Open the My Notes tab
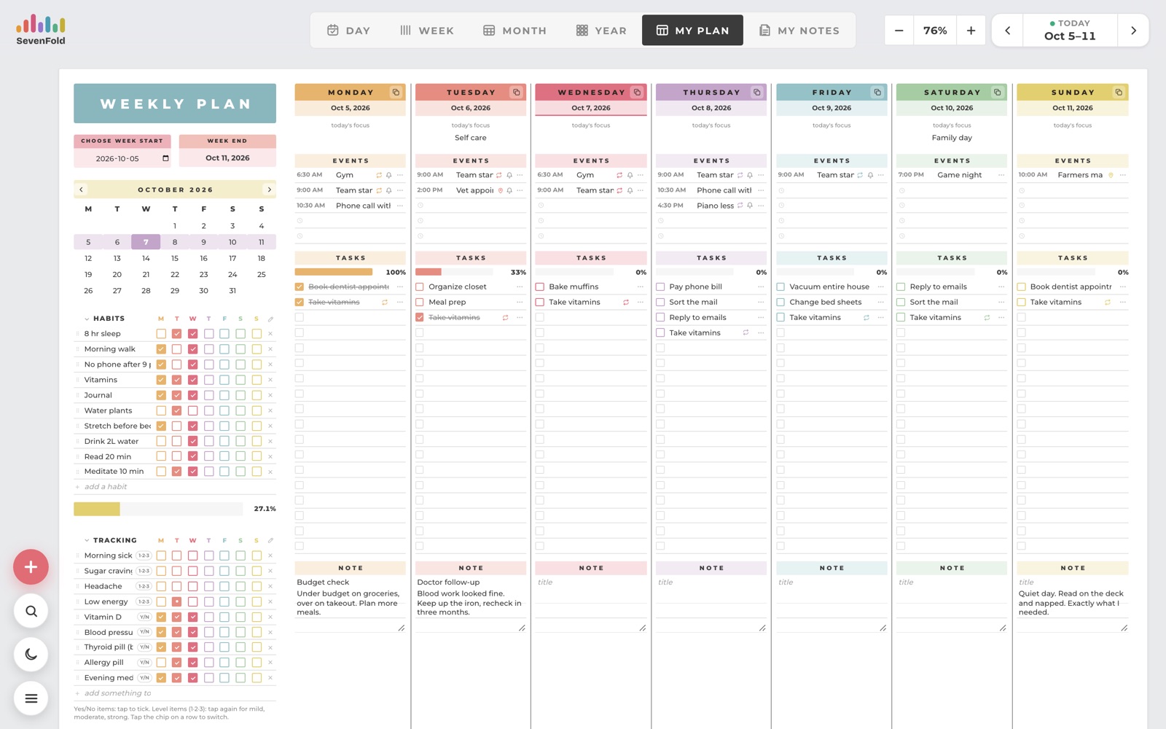The width and height of the screenshot is (1166, 729). click(x=799, y=31)
